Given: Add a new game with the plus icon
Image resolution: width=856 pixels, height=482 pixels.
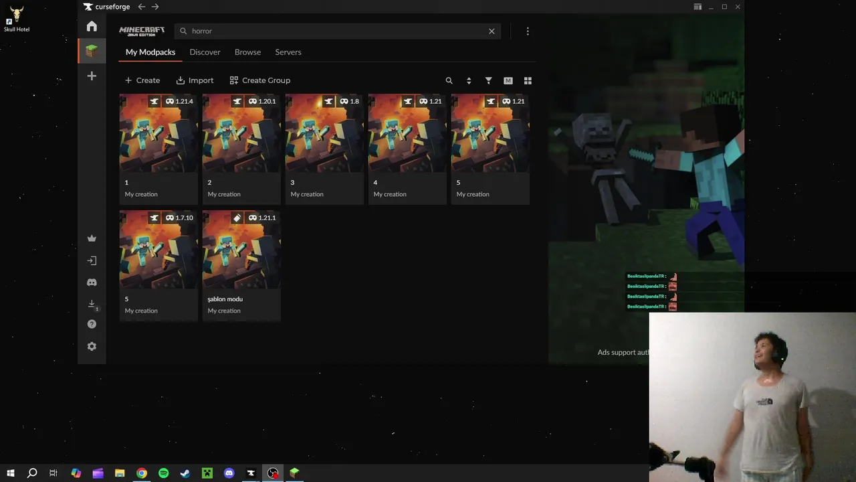Looking at the screenshot, I should (92, 76).
